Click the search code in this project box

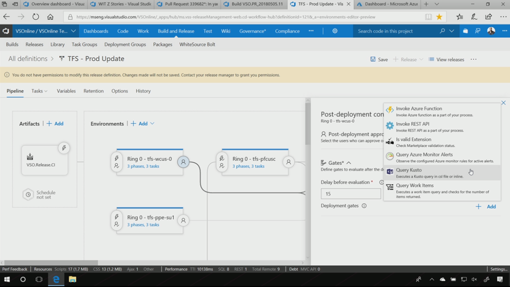396,31
